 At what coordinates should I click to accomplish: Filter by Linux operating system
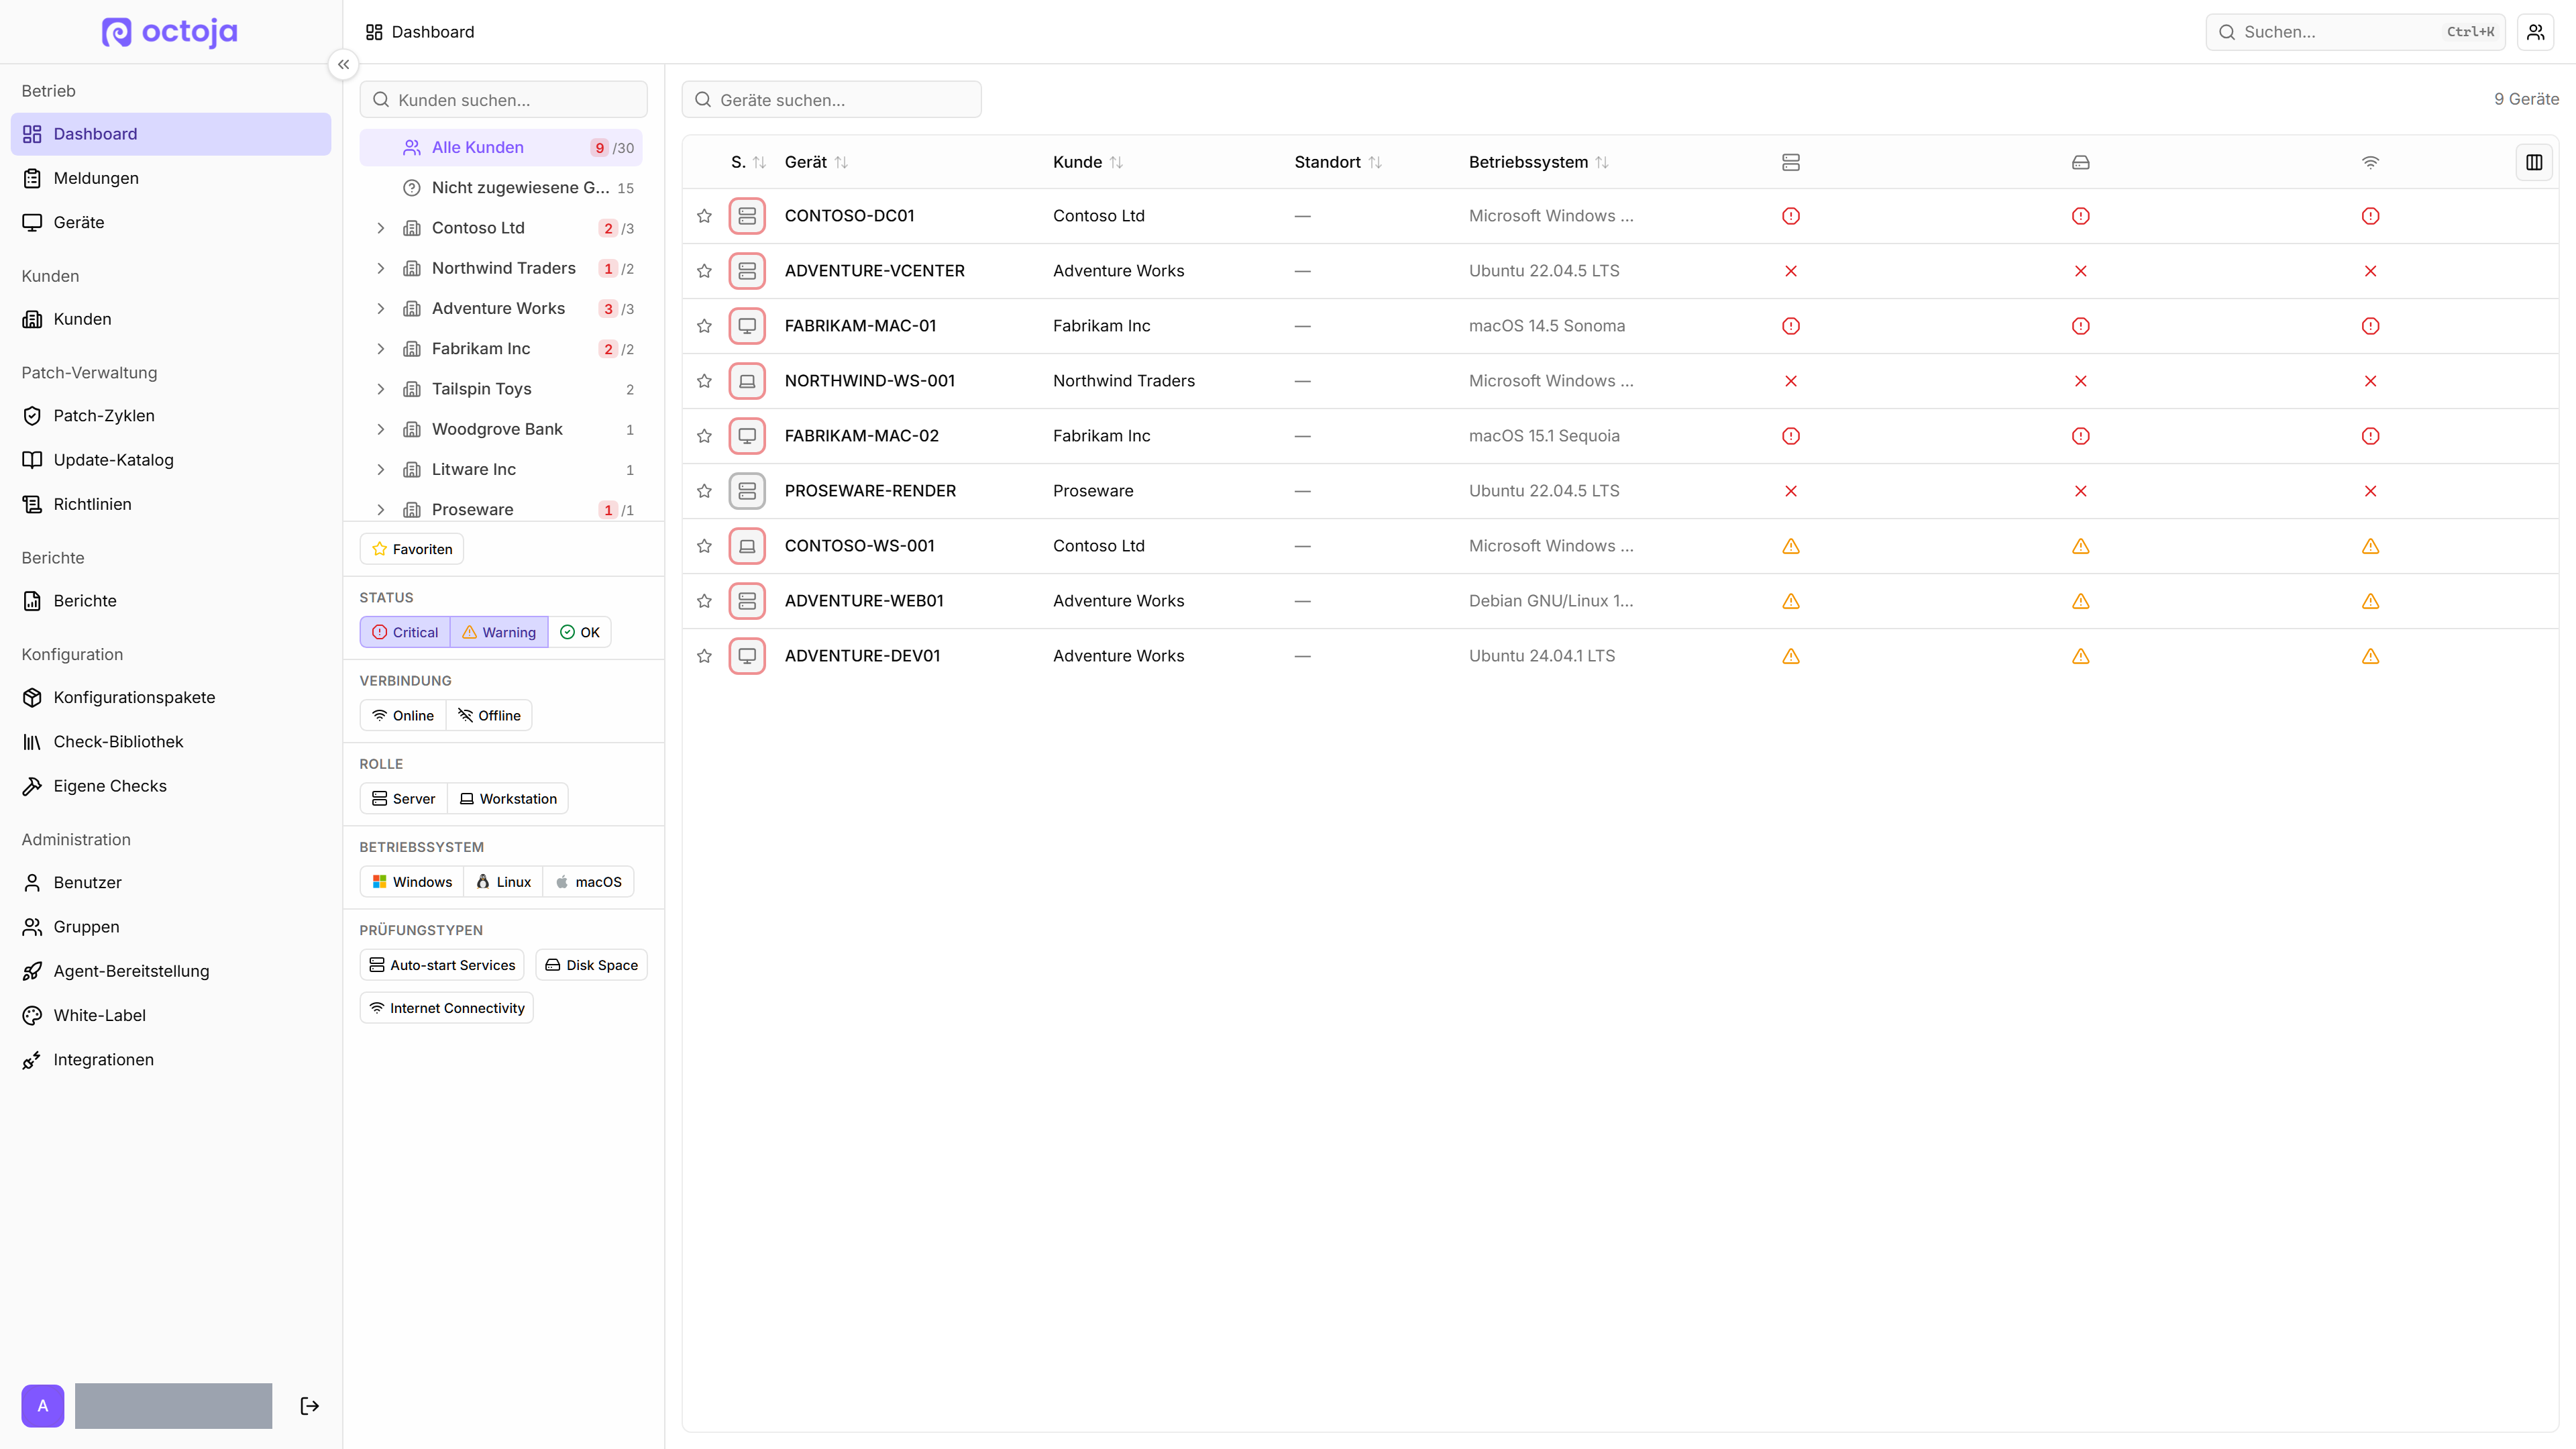[x=503, y=881]
